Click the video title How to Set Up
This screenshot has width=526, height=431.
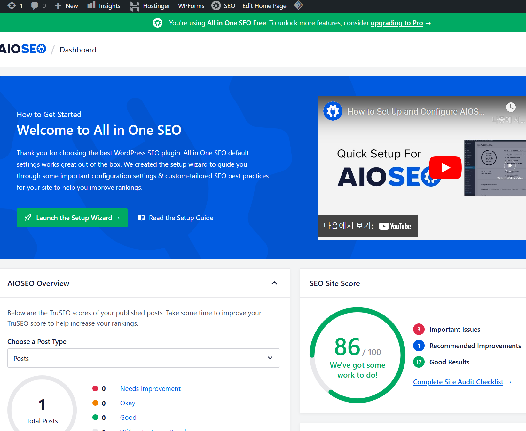[x=416, y=111]
